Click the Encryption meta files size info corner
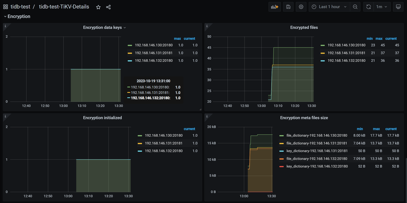This screenshot has width=407, height=203. coord(206,116)
